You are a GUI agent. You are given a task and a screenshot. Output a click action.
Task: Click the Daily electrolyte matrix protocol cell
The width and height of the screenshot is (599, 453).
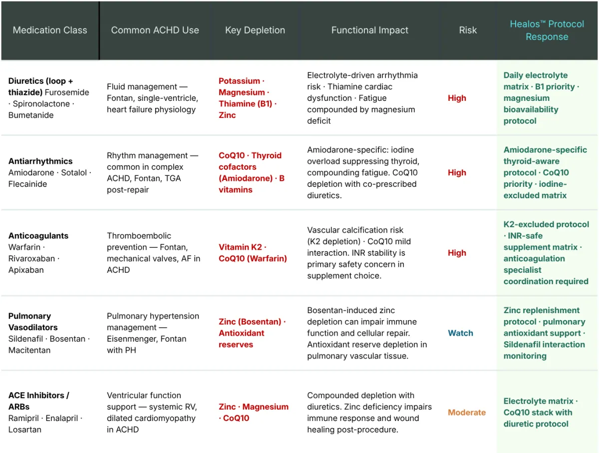click(x=542, y=98)
